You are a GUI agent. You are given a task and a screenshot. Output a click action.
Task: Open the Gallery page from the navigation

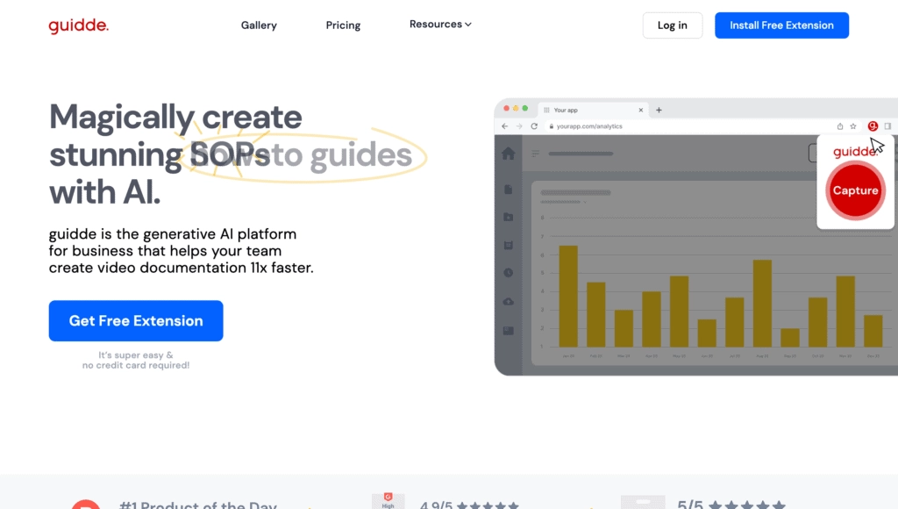[259, 25]
